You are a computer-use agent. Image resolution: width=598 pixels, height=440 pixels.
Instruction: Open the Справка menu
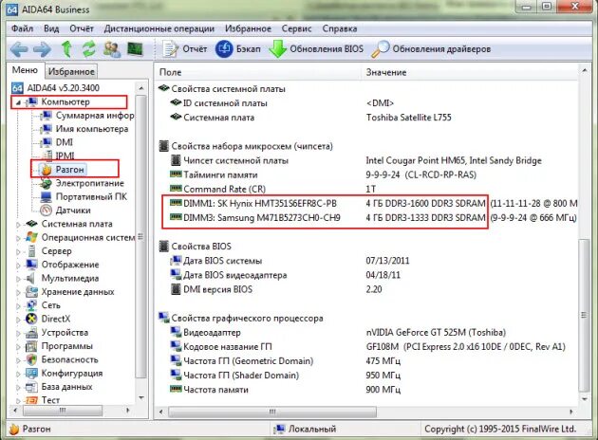pos(340,28)
